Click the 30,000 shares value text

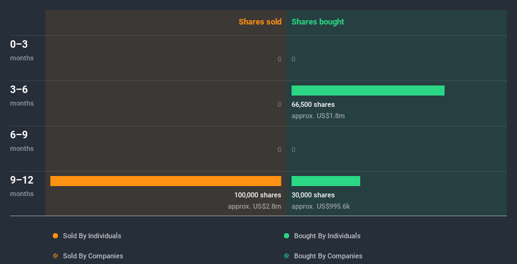coord(313,195)
